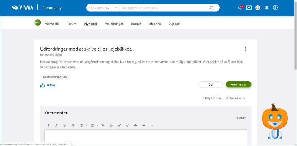Insert a video in the comment
The height and width of the screenshot is (146, 297).
(x=144, y=125)
